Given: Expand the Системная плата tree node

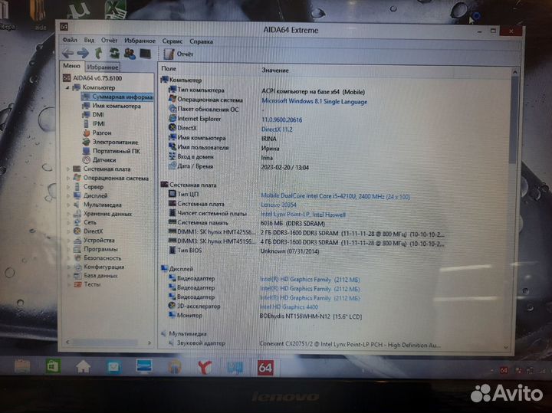Looking at the screenshot, I should (68, 169).
